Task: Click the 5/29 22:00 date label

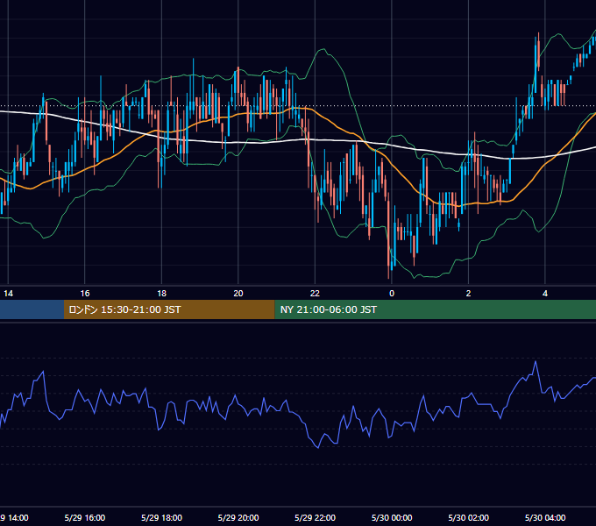Action: tap(316, 517)
